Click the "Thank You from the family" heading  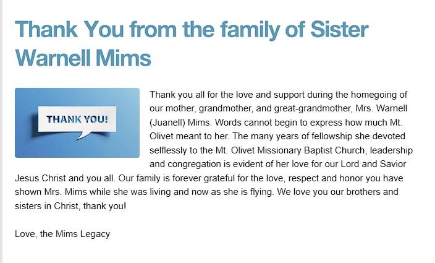point(191,30)
